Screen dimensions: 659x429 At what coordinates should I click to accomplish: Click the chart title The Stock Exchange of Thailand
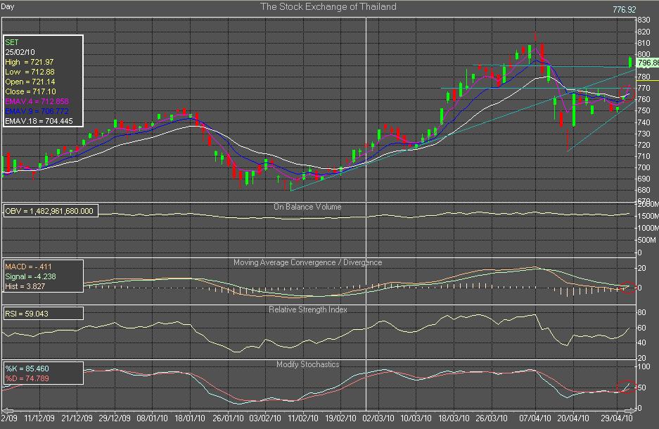(328, 7)
